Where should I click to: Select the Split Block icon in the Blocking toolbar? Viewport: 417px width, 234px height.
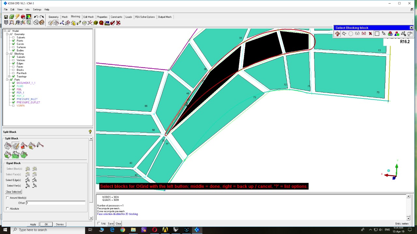[56, 23]
